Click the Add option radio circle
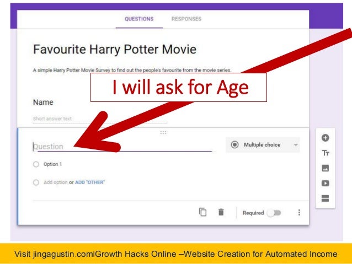The width and height of the screenshot is (352, 264). click(36, 182)
